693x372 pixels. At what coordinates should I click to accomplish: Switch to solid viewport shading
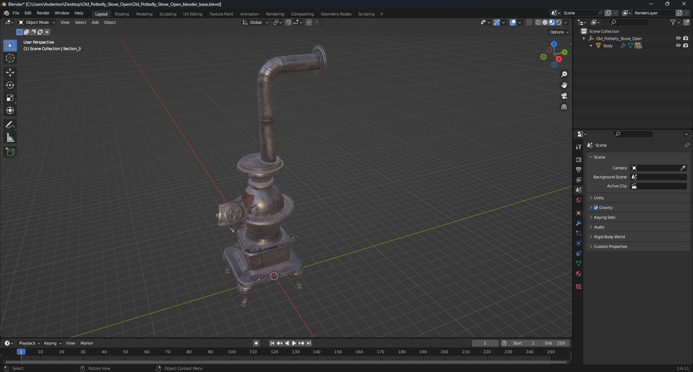tap(545, 22)
